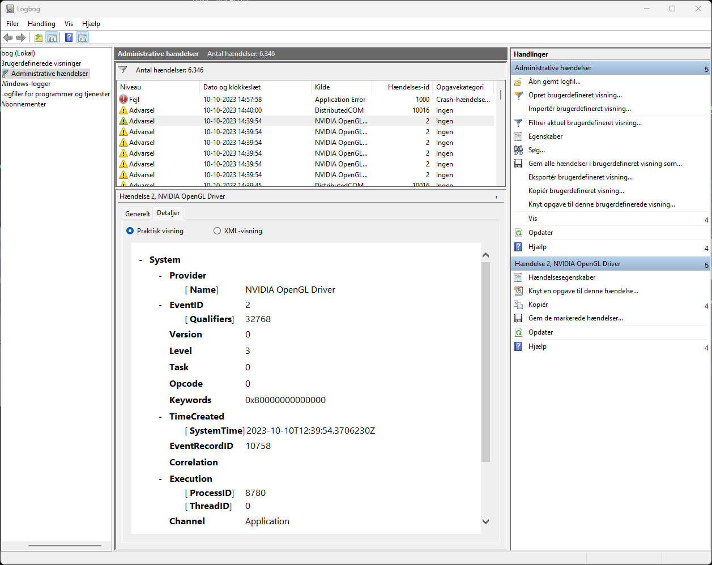The width and height of the screenshot is (712, 565).
Task: Click Gem de markerede hændelser... action
Action: tap(575, 318)
